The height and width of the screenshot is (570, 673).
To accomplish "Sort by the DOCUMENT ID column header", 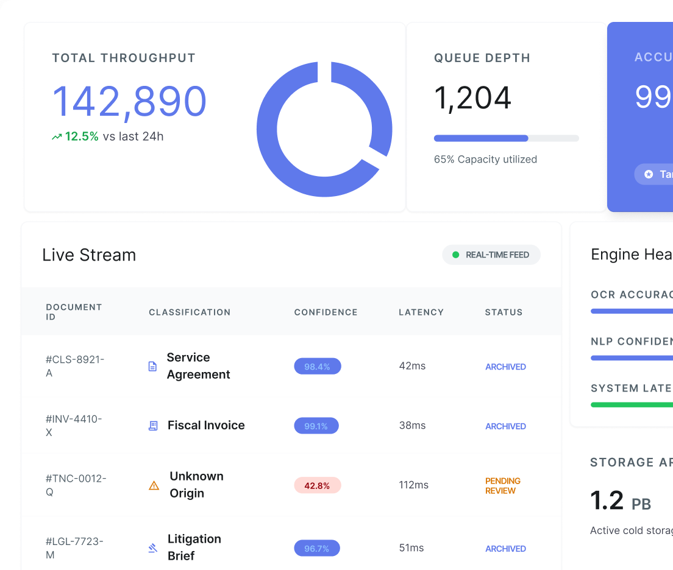I will pyautogui.click(x=74, y=312).
